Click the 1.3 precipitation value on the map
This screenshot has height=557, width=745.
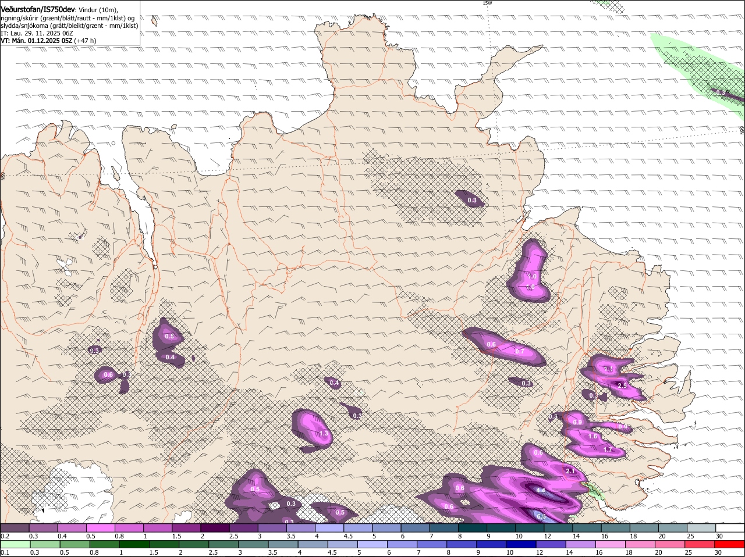(324, 433)
